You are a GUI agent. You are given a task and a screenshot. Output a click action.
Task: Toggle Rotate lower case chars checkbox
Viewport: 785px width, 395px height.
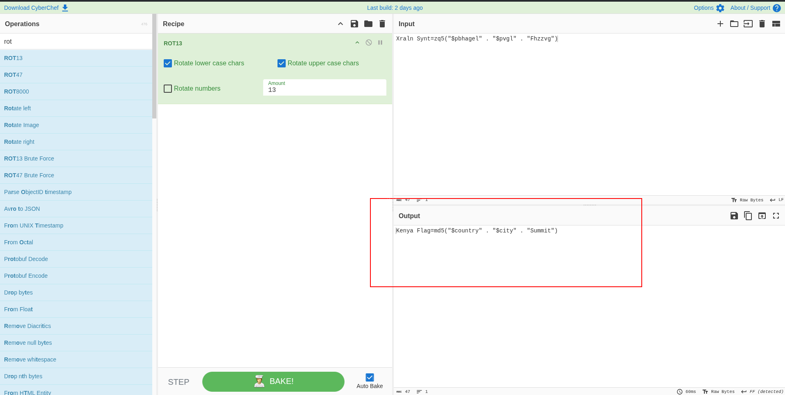tap(168, 63)
